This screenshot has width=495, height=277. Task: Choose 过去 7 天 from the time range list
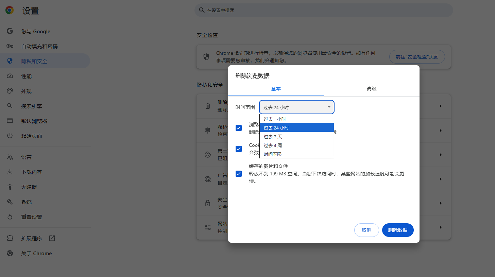[297, 137]
